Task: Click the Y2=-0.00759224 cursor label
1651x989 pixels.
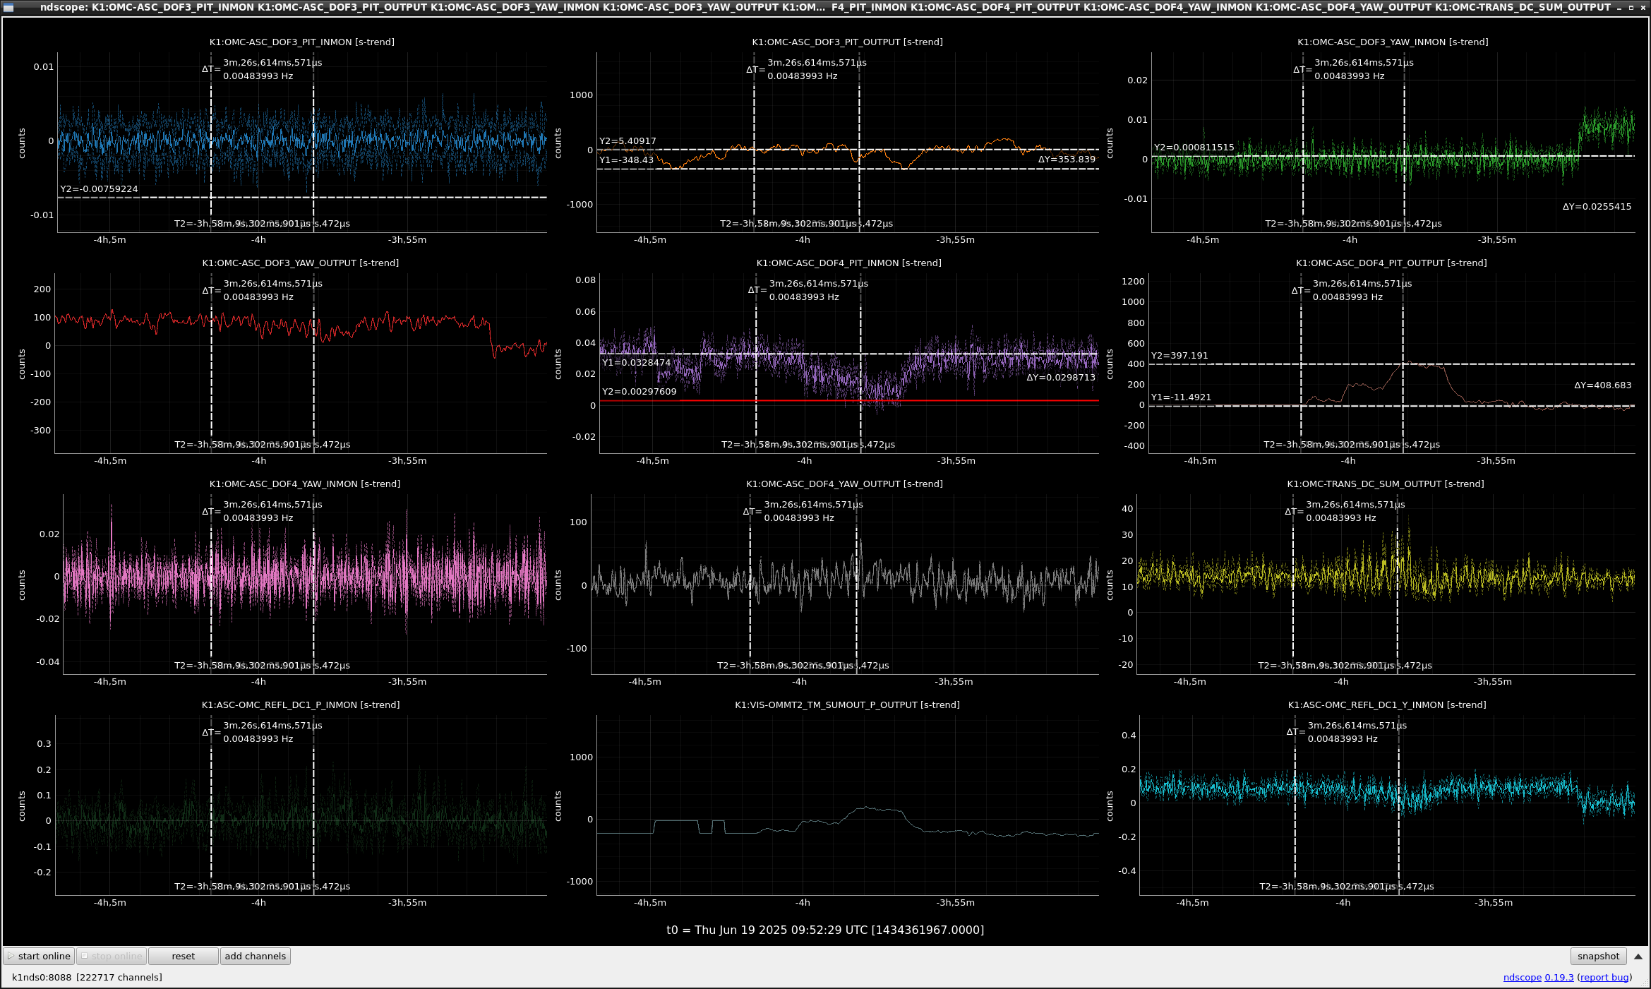Action: click(99, 188)
